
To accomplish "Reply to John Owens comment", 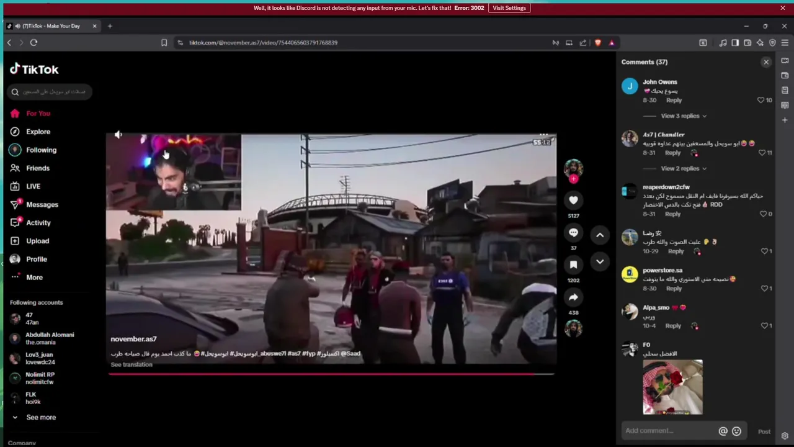I will [x=674, y=100].
